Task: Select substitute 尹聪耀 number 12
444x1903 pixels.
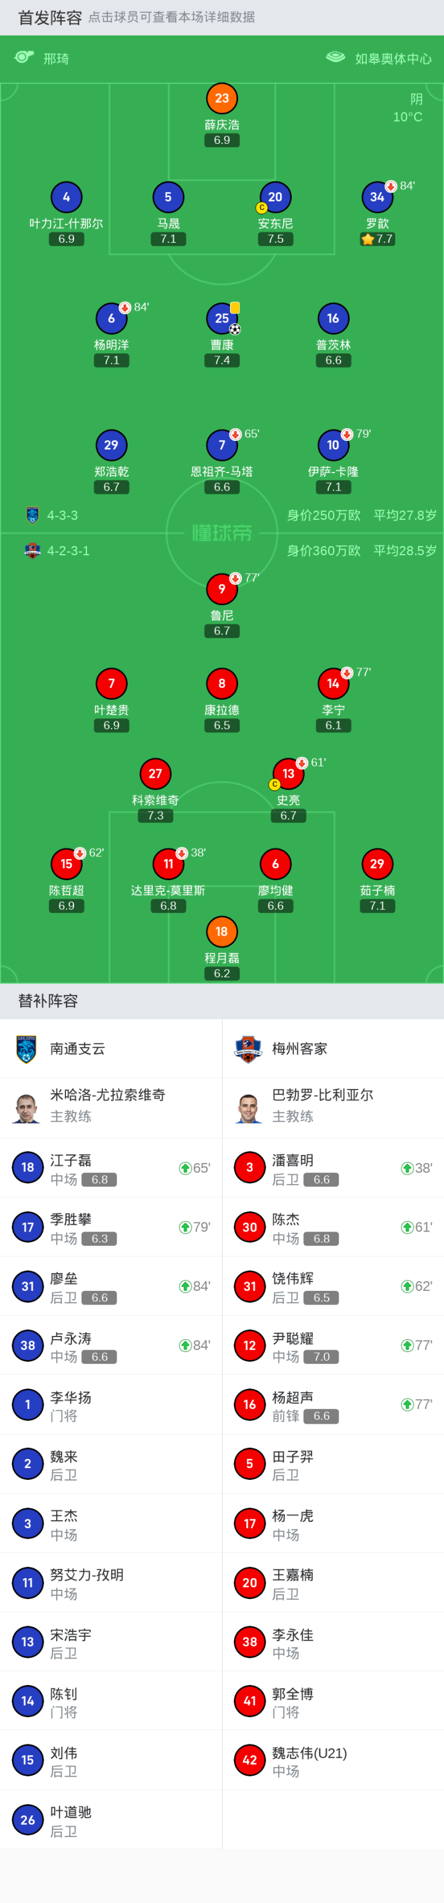Action: point(250,1345)
